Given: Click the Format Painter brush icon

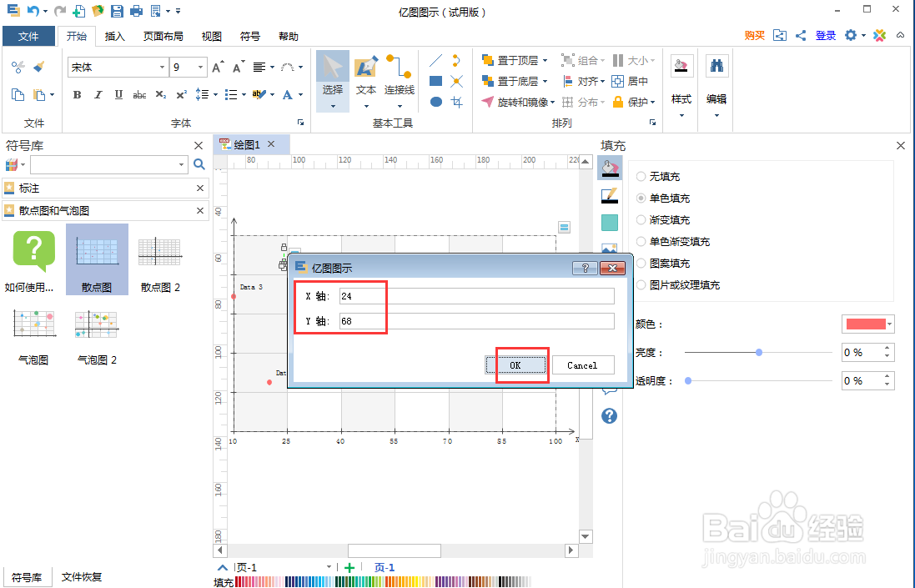Looking at the screenshot, I should (x=39, y=67).
